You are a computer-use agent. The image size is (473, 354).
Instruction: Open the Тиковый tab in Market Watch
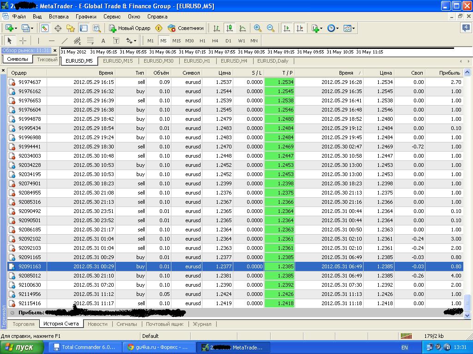pyautogui.click(x=47, y=59)
